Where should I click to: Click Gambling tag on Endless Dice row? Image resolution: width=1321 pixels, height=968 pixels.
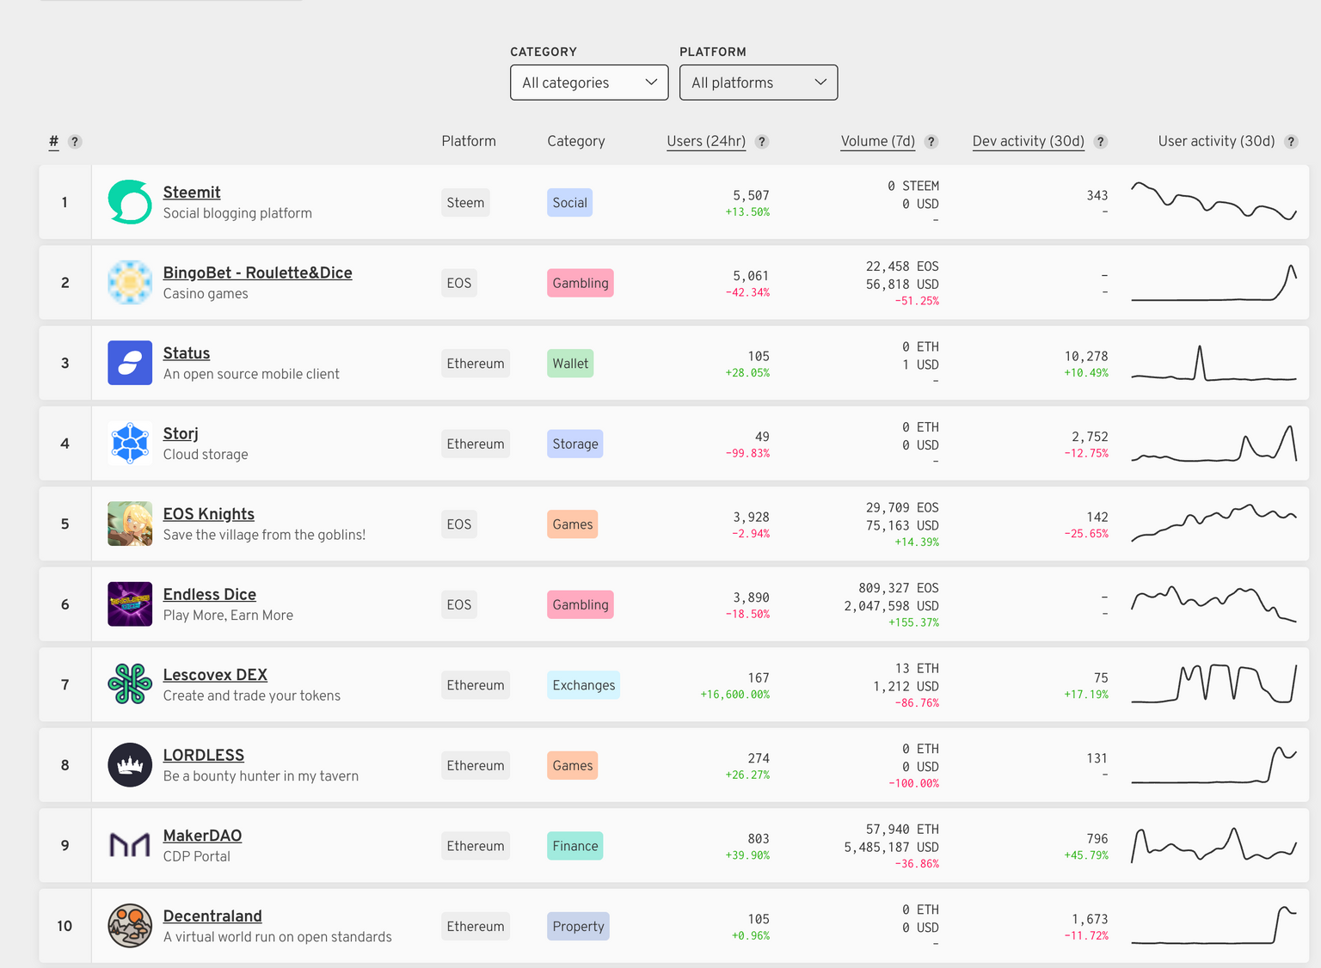(581, 604)
